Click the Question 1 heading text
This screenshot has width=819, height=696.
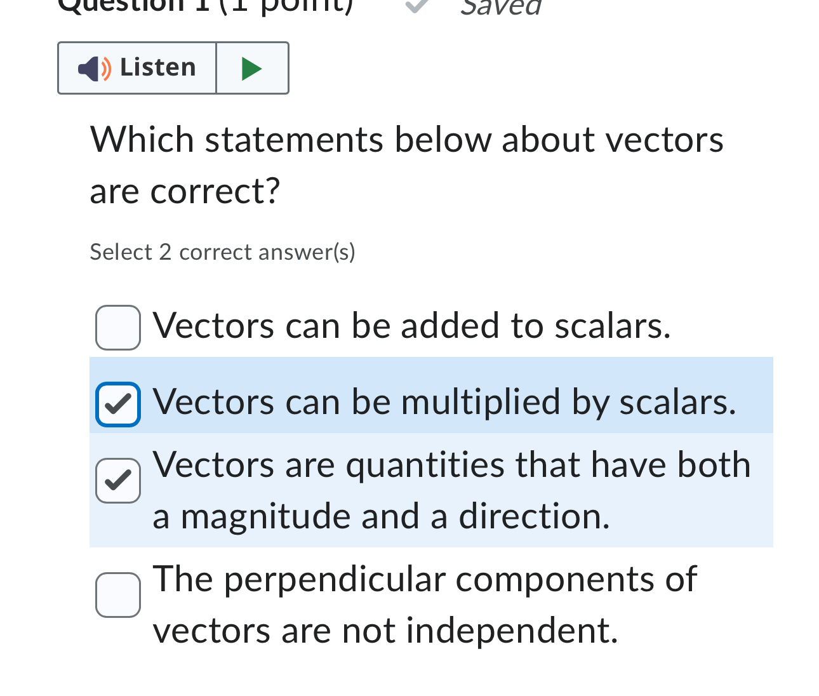coord(204,5)
